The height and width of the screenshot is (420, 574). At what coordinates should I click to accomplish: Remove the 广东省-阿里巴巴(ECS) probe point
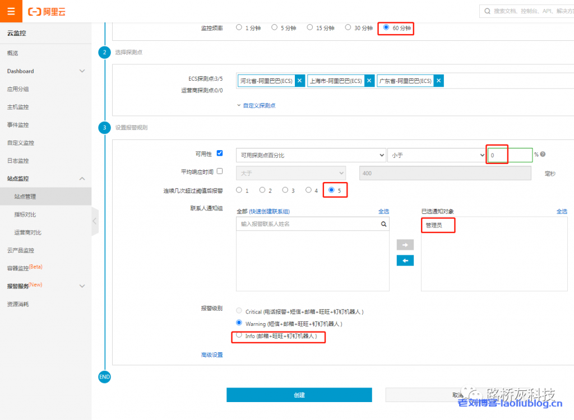pyautogui.click(x=439, y=81)
